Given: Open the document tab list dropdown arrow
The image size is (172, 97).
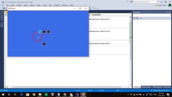Looking at the screenshot, I should click(x=131, y=12).
